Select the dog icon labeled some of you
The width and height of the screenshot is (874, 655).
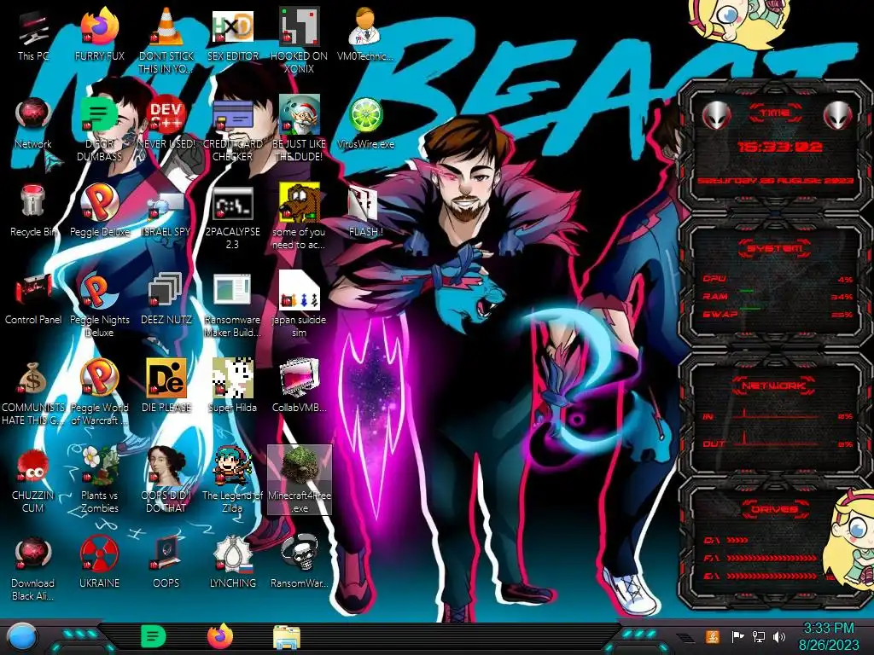299,217
